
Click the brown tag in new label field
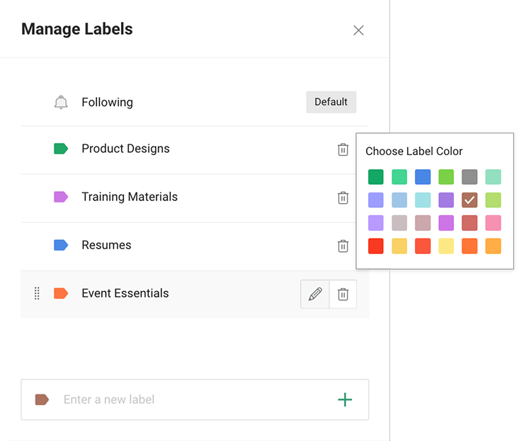(x=42, y=400)
